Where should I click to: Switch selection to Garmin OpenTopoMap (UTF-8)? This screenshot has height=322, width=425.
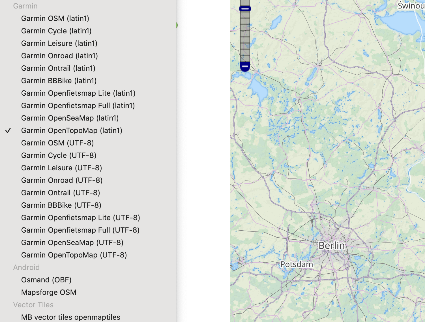click(x=74, y=255)
